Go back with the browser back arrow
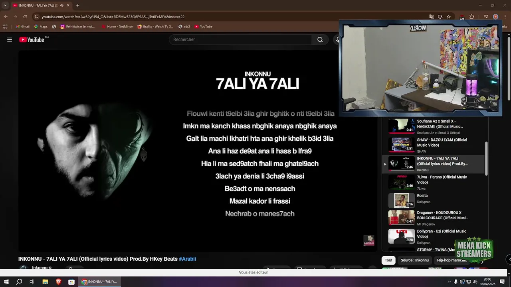The image size is (511, 287). 6,17
